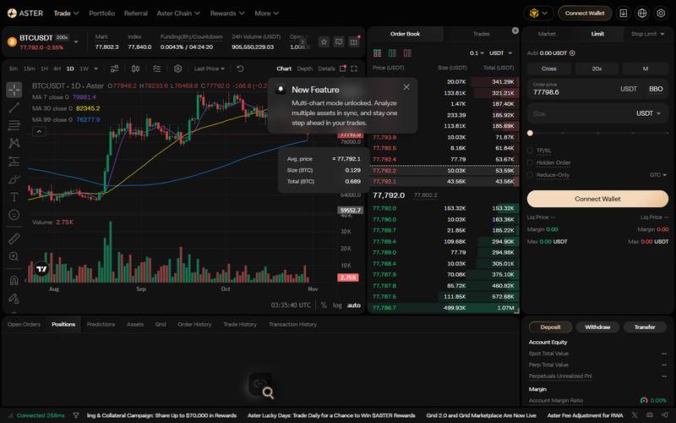Show bids-only order book view
The image size is (676, 423).
[392, 53]
